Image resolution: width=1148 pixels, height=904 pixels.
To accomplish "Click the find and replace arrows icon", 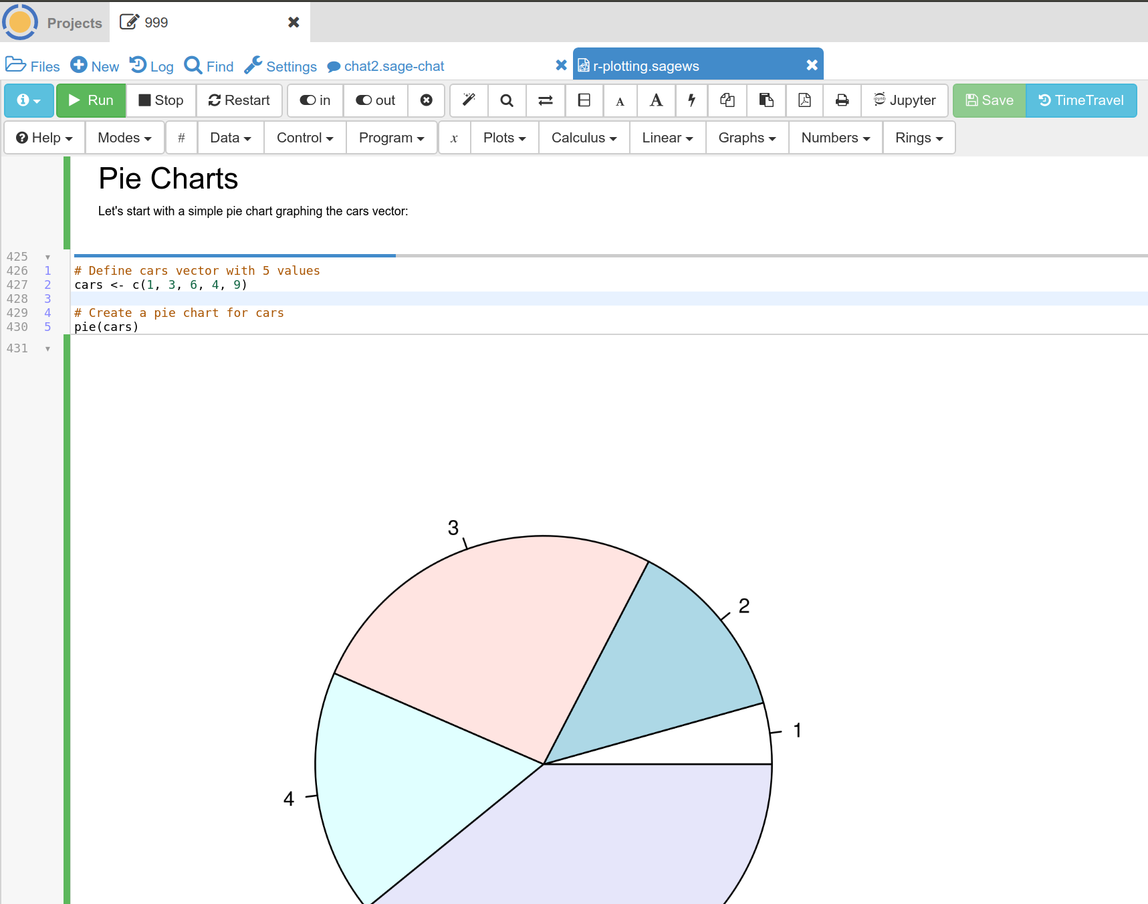I will coord(546,100).
